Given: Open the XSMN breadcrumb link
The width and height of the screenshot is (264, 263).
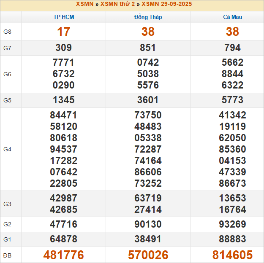Looking at the screenshot, I should [85, 4].
